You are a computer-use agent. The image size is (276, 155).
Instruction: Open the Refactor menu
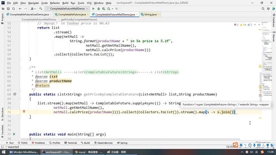55,3
